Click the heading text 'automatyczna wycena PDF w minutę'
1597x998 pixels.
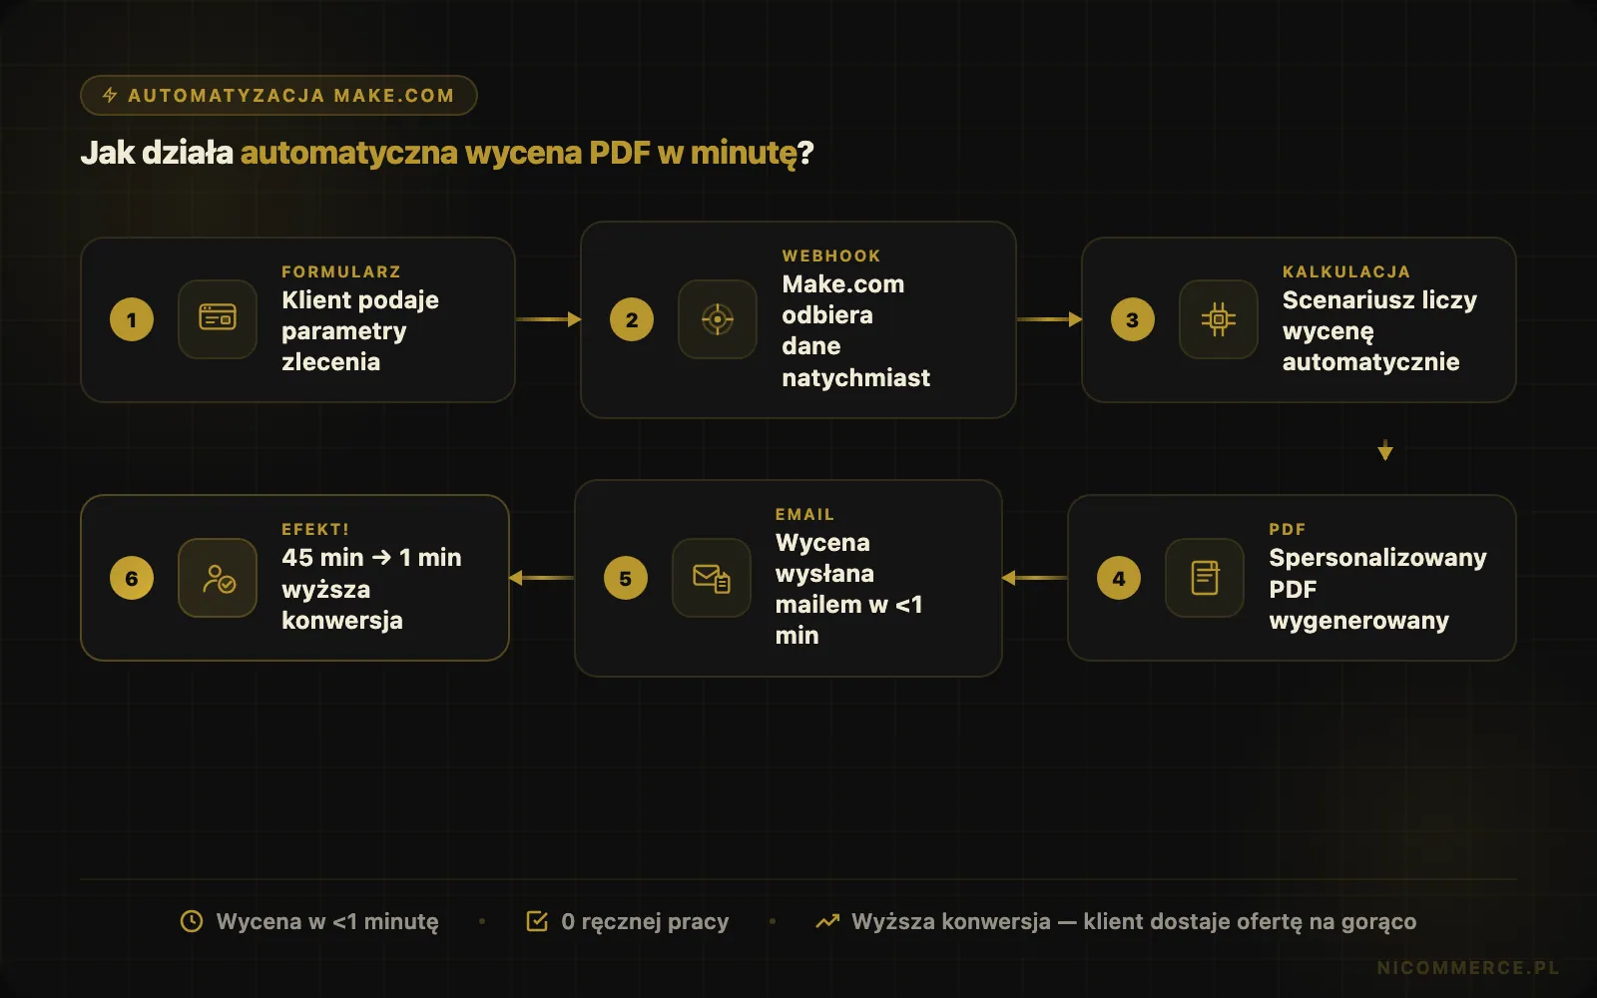519,153
